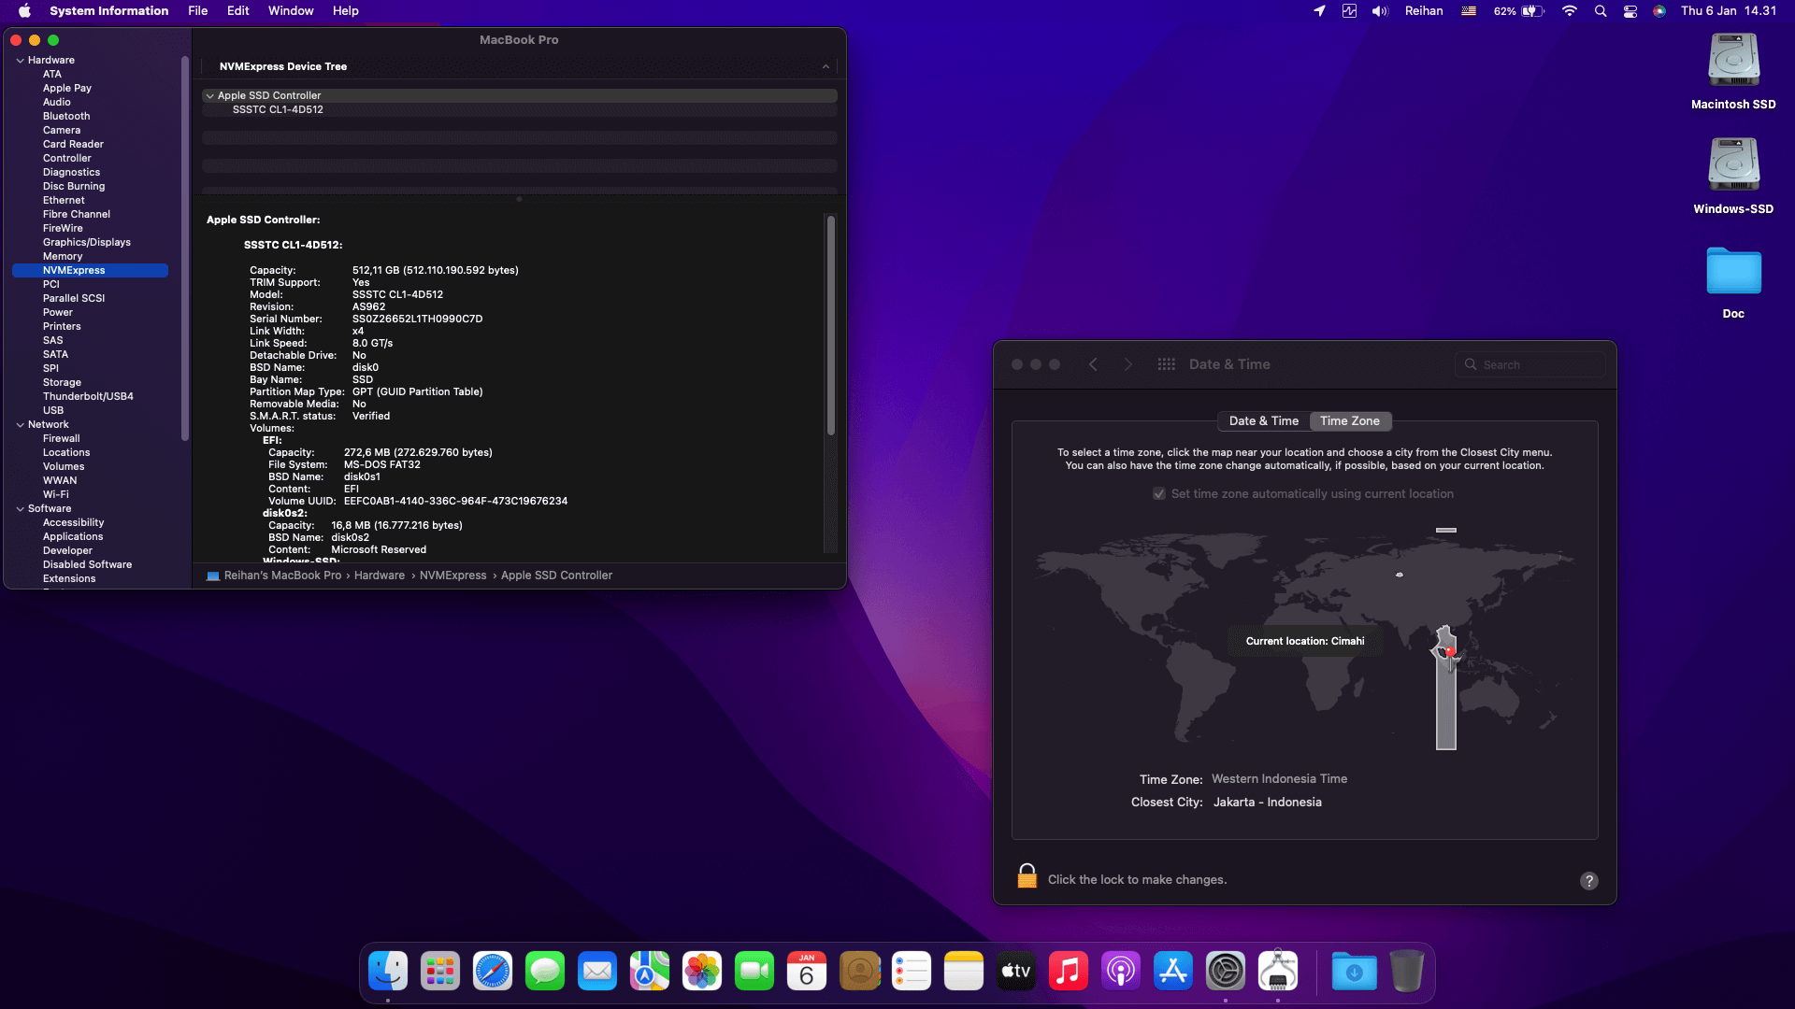
Task: Launch FaceTime from the Dock
Action: (754, 972)
